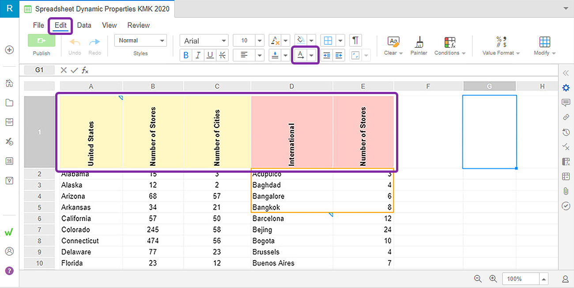Screen dimensions: 574x288
Task: Toggle Underline formatting
Action: click(x=210, y=55)
